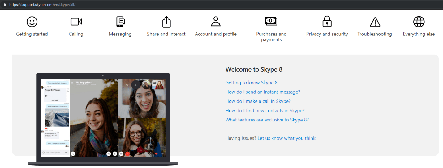This screenshot has height=168, width=443.
Task: Open Calling via the video camera icon
Action: click(x=76, y=22)
